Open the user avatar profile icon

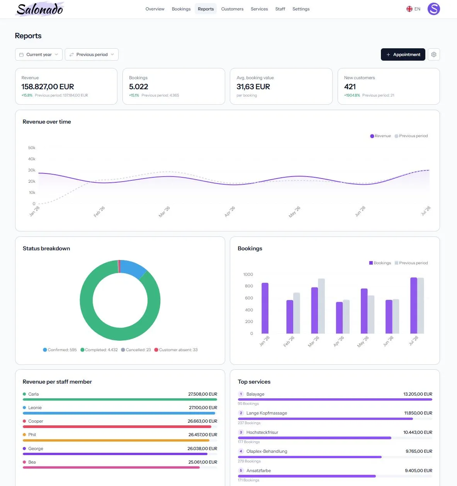434,8
